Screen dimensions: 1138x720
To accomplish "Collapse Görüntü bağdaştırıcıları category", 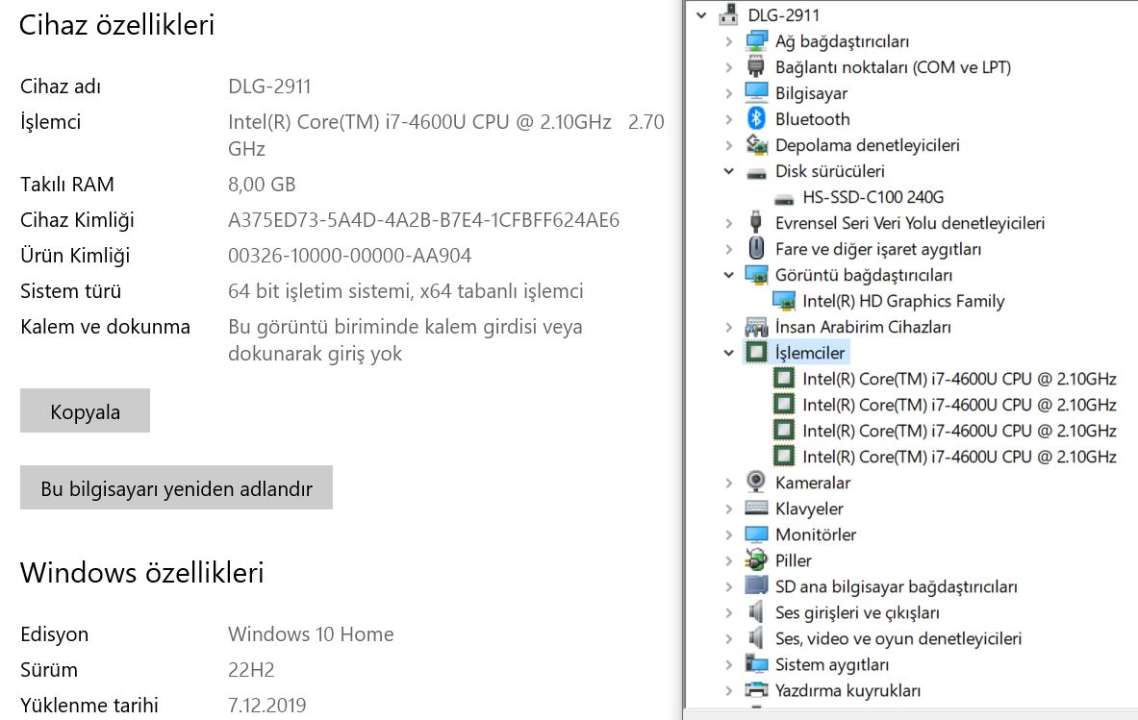I will (x=728, y=275).
